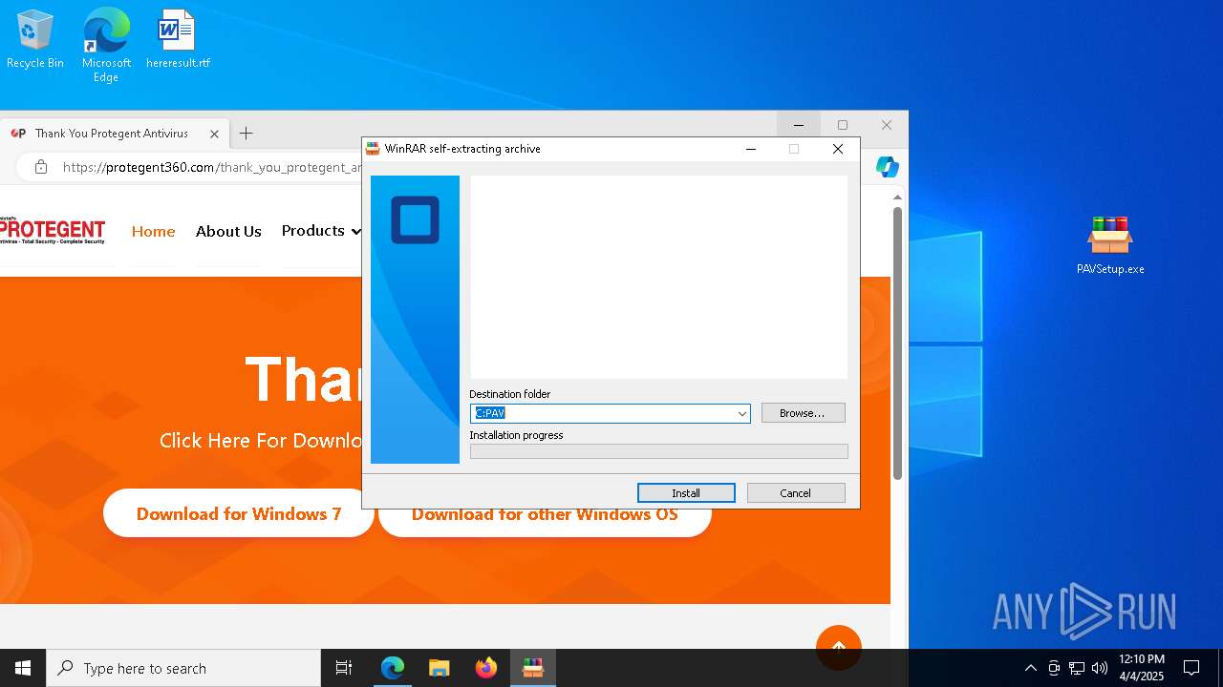Open the About Us menu item
Image resolution: width=1223 pixels, height=687 pixels.
point(228,231)
